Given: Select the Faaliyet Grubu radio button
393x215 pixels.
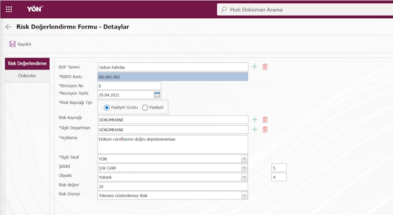Looking at the screenshot, I should 107,107.
